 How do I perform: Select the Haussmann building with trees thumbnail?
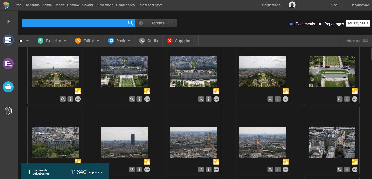pos(55,142)
